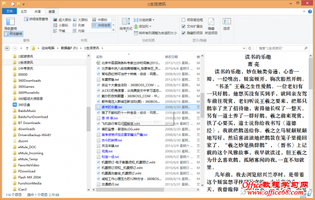Viewport: 315px width, 200px height.
Task: Expand the address bar history dropdown
Action: point(244,48)
